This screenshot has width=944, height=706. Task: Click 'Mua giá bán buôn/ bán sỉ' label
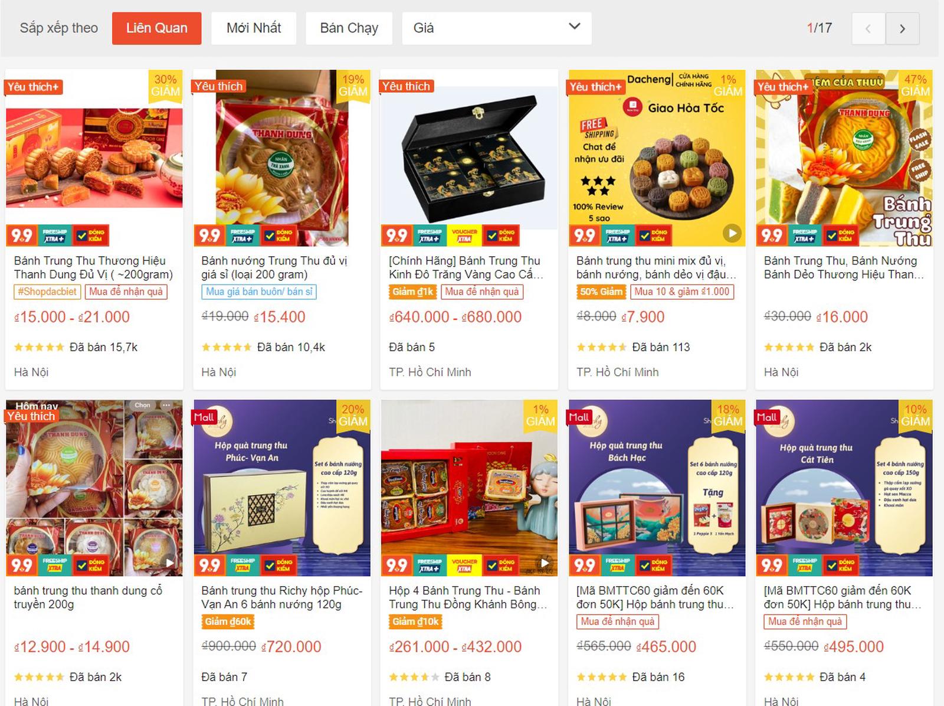click(x=259, y=292)
